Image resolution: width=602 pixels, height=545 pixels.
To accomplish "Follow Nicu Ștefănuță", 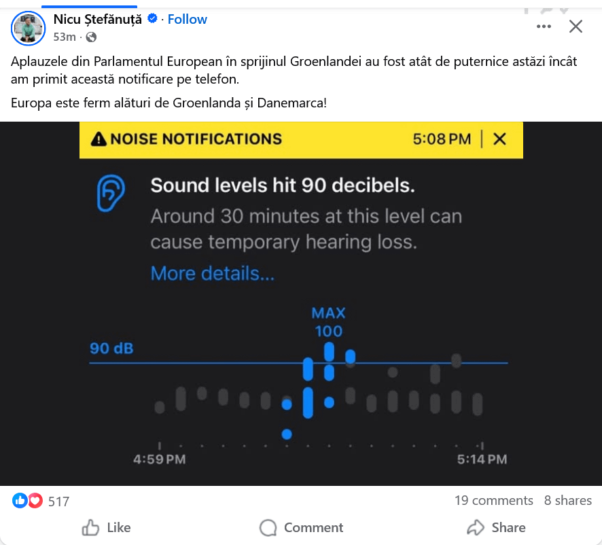I will point(188,19).
